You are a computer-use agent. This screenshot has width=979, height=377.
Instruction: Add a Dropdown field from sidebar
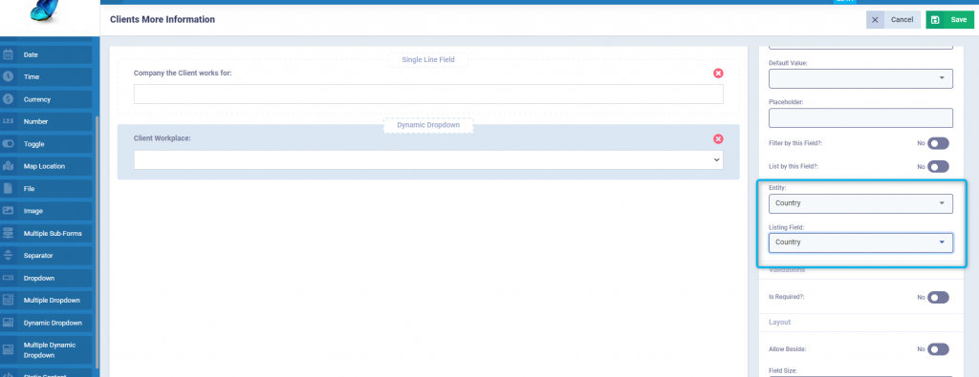pyautogui.click(x=46, y=278)
